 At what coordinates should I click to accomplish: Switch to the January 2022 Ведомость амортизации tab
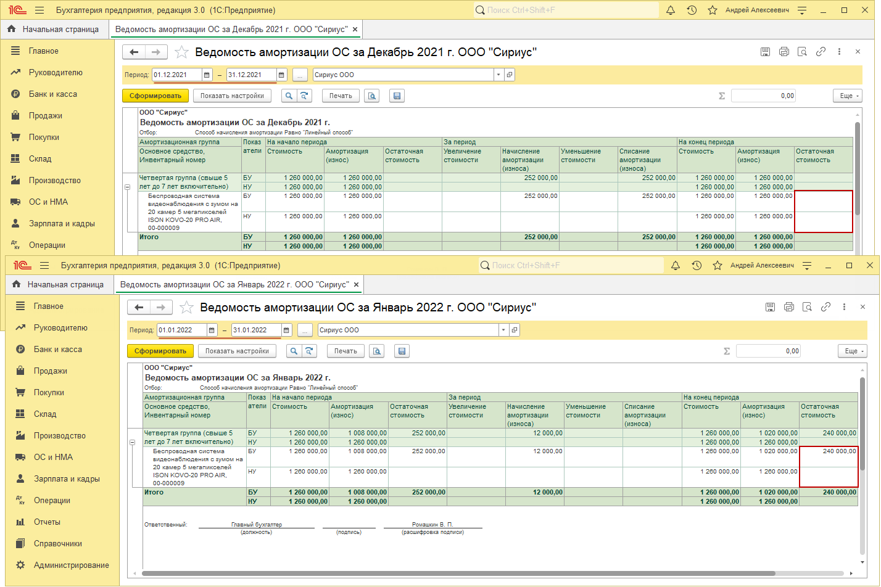click(x=234, y=284)
